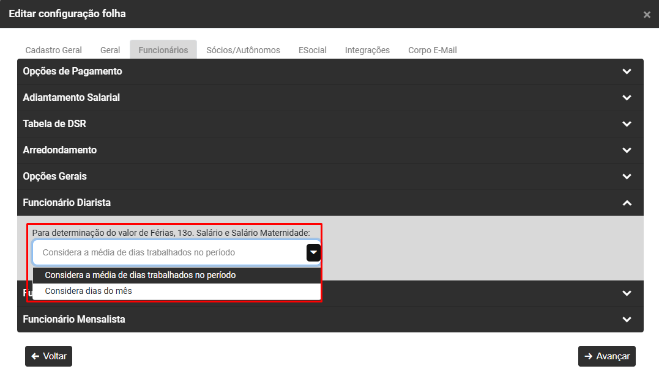Click the dropdown arrow of the Férias combo box
The image size is (659, 377).
pos(313,253)
